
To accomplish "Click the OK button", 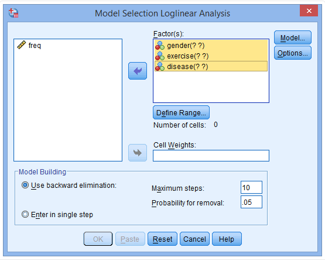I will [x=98, y=239].
